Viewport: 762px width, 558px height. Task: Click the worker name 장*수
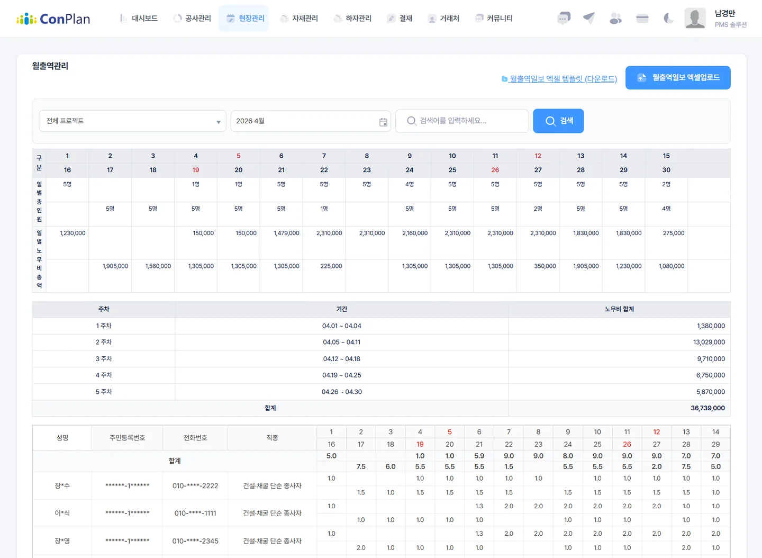point(62,486)
